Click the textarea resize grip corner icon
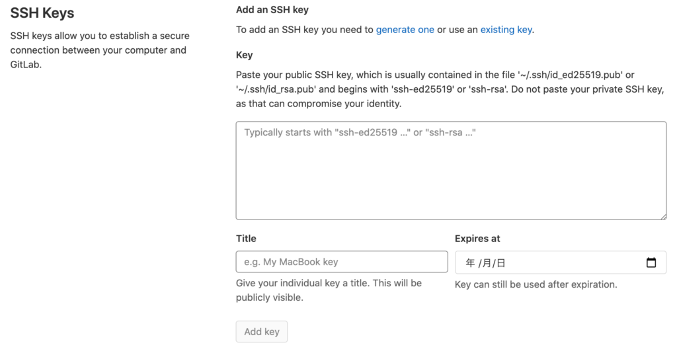 [x=662, y=216]
